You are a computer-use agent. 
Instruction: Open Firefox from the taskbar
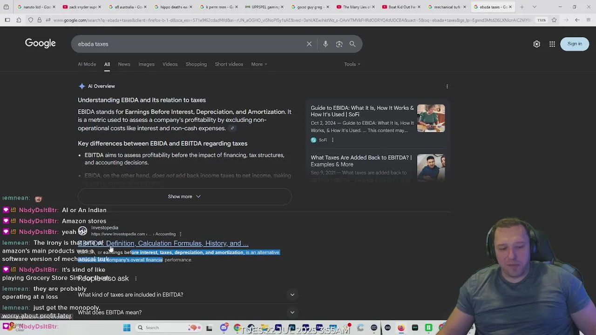pos(401,328)
